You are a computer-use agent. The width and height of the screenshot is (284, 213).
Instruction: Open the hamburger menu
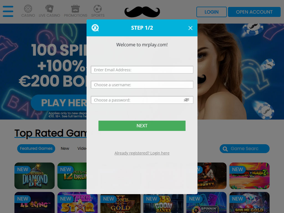coord(8,11)
